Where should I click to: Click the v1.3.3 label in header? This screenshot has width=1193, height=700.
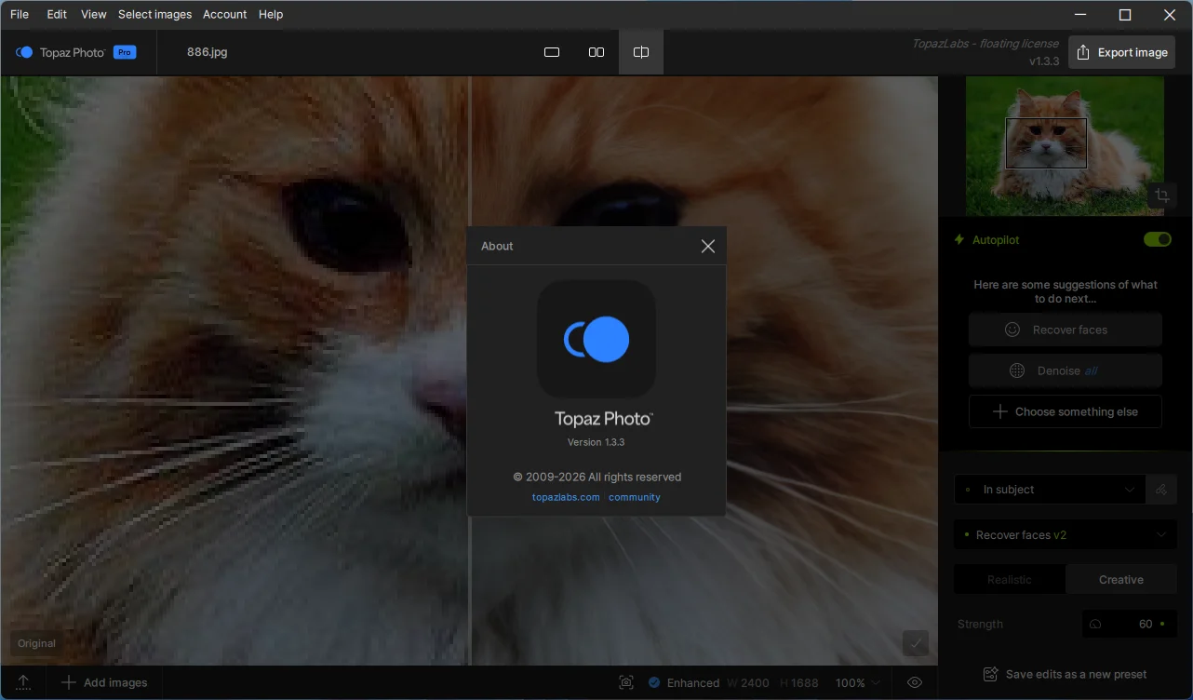point(1044,61)
